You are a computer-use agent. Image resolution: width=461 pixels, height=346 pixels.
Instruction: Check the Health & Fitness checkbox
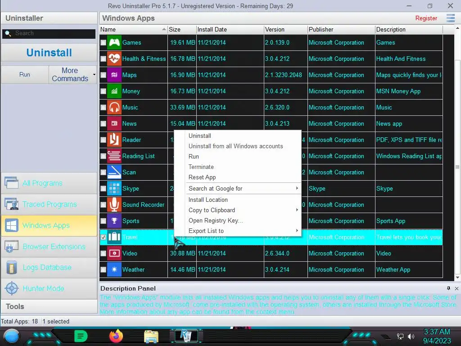[x=103, y=59]
